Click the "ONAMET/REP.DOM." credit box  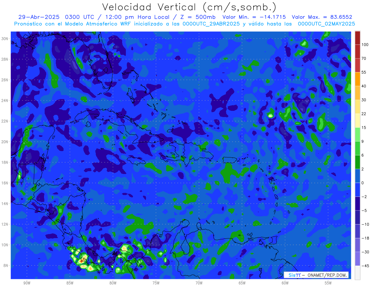316,275
